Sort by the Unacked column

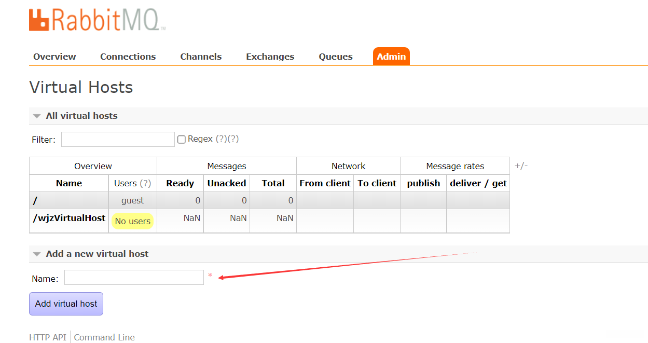point(227,183)
